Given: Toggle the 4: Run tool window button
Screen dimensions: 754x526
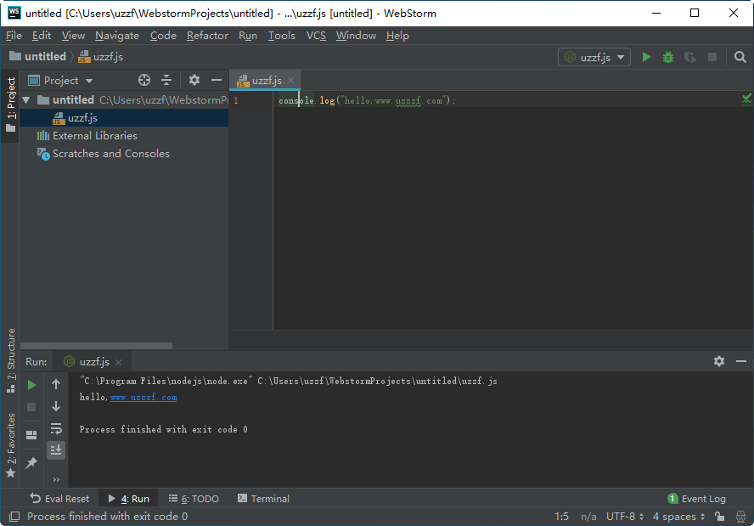Looking at the screenshot, I should [128, 499].
